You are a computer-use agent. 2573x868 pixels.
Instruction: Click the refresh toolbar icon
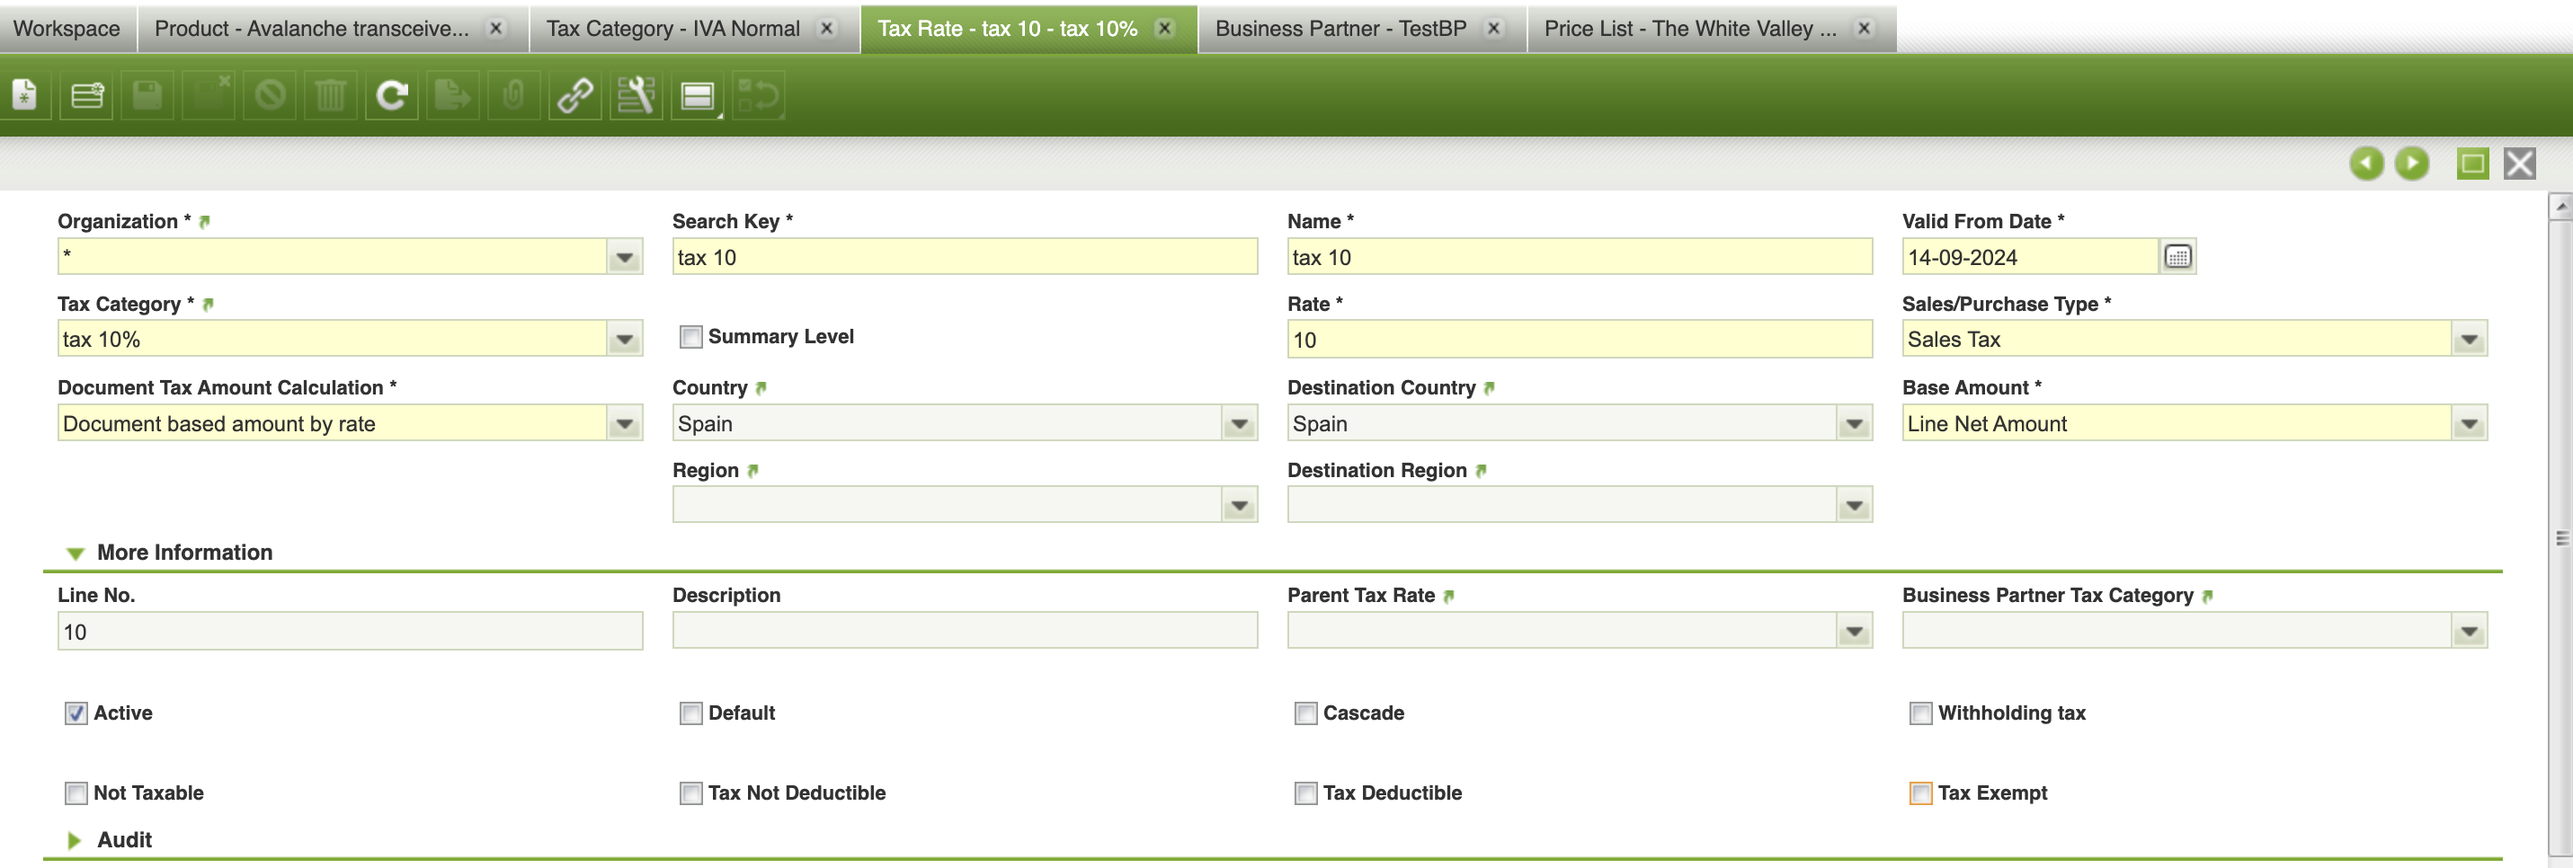pyautogui.click(x=392, y=96)
